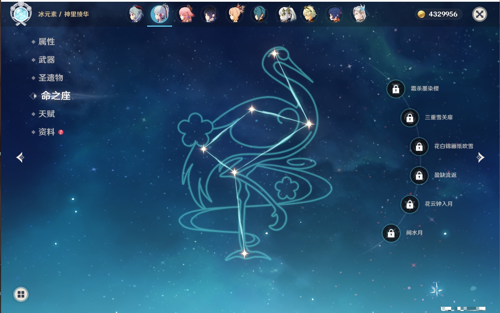Image resolution: width=500 pixels, height=313 pixels.
Task: Open the grid menu icon at bottom left
Action: point(21,294)
